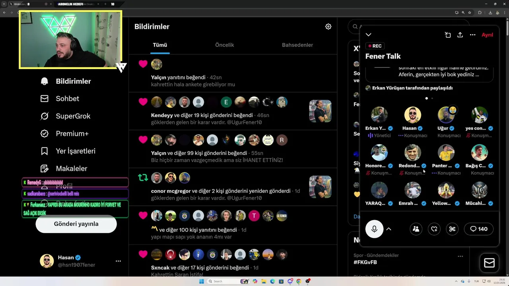Click the pink T avatar in likes row
The width and height of the screenshot is (509, 286).
(254, 216)
